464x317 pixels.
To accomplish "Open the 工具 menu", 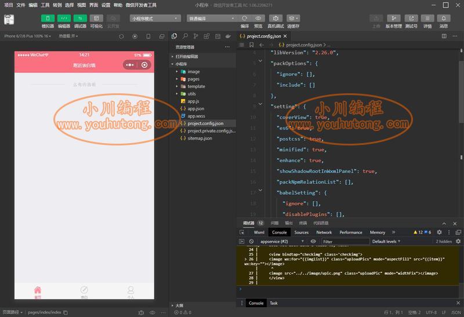I will pos(45,5).
